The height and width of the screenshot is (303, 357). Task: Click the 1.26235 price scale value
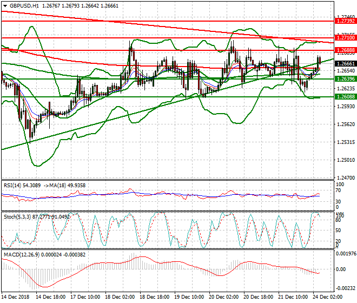point(346,89)
